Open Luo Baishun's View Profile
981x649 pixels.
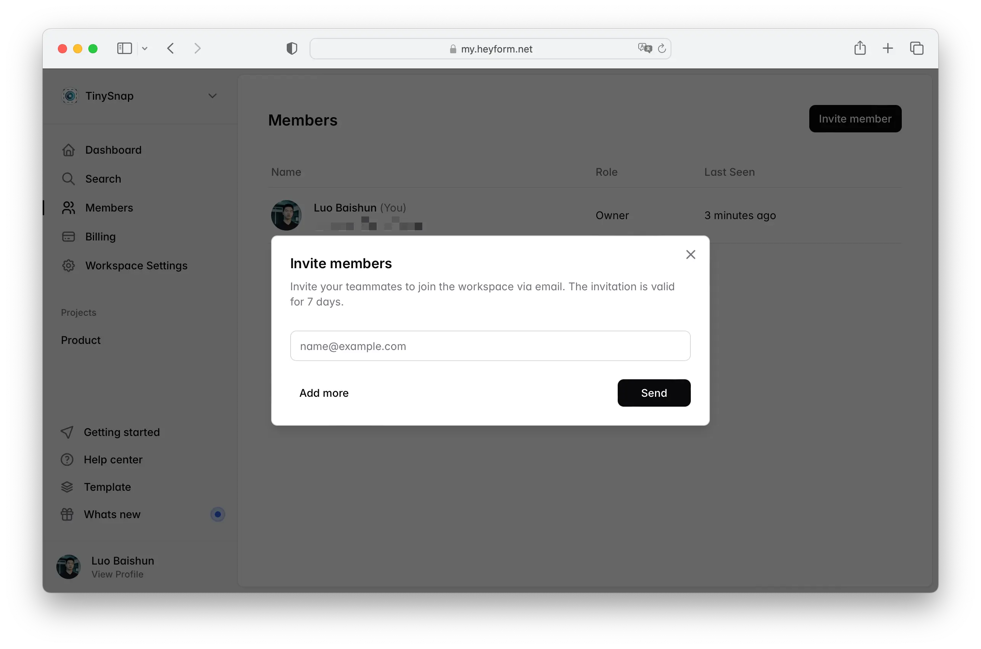117,574
